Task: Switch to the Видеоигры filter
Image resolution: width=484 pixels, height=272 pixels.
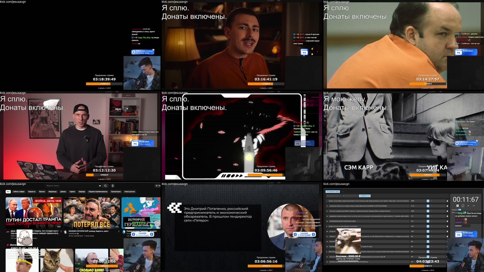Action: tap(53, 192)
